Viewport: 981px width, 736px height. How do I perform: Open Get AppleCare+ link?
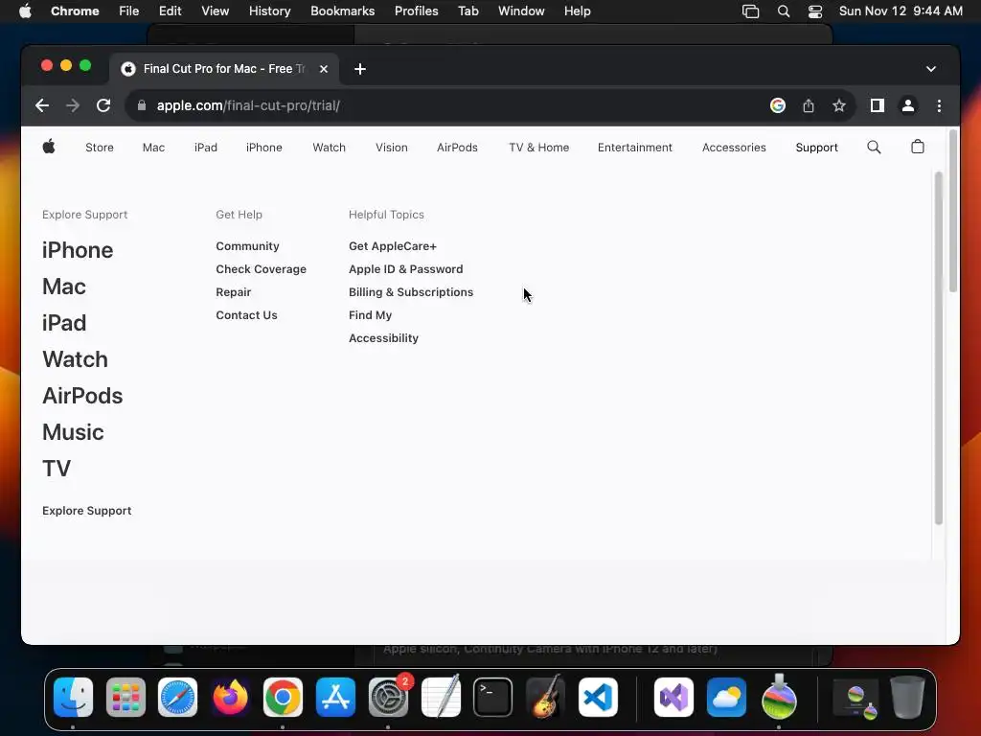tap(392, 246)
